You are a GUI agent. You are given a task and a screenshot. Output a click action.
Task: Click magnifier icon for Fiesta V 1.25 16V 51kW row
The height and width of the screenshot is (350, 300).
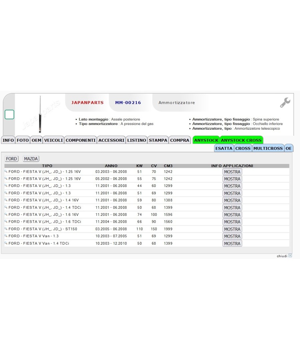tap(6, 171)
